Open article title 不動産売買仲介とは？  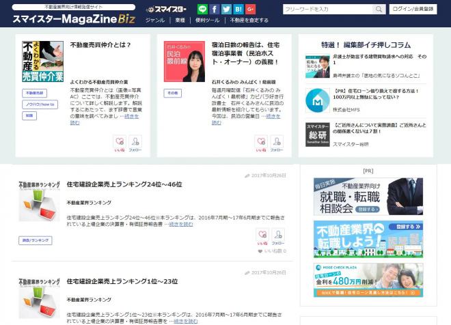[x=100, y=45]
